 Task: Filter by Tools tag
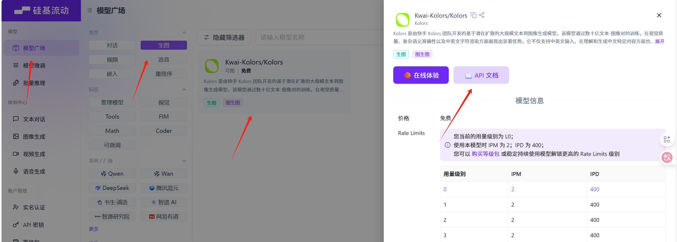tap(112, 117)
